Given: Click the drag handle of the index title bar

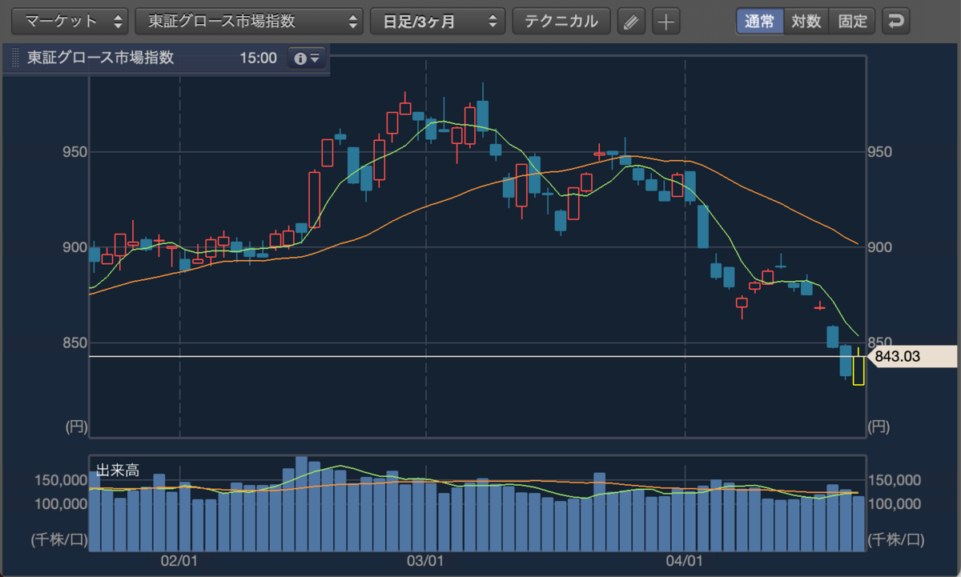Looking at the screenshot, I should point(15,58).
